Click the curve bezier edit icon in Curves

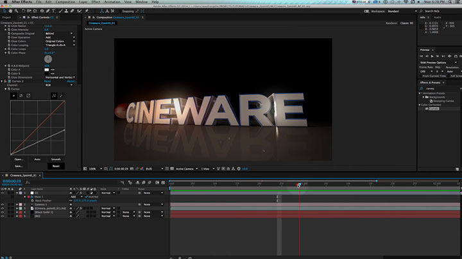(x=54, y=96)
